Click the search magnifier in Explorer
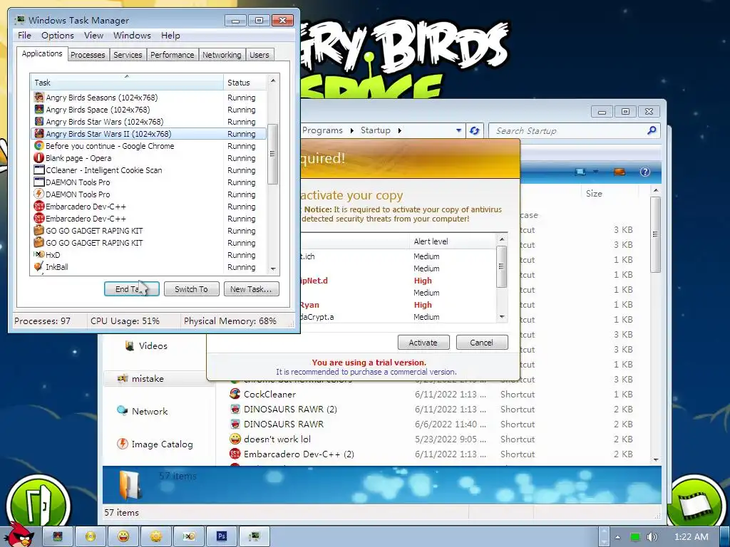The width and height of the screenshot is (730, 547). 652,131
